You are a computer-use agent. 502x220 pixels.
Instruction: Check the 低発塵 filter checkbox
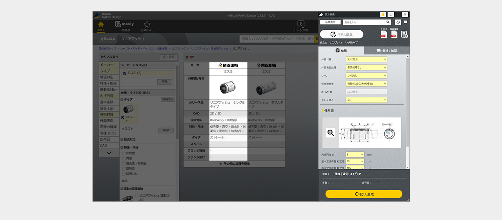coord(124,153)
